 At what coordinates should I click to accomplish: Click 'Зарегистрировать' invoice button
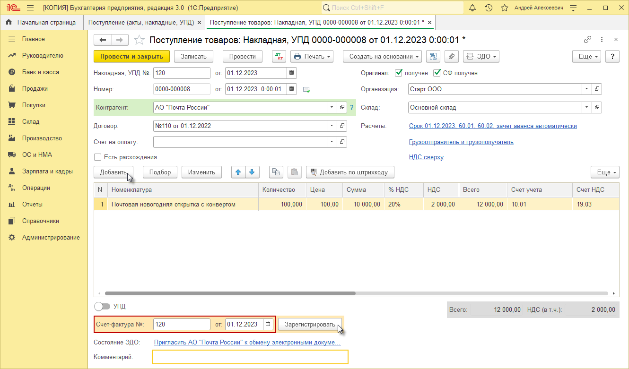click(x=310, y=324)
